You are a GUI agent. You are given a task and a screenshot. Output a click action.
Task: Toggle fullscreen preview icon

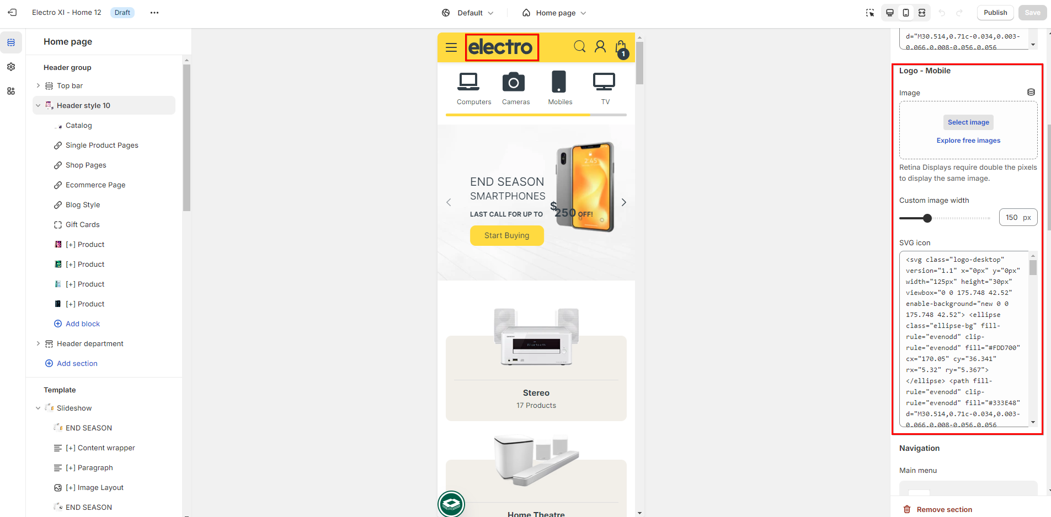pos(922,13)
